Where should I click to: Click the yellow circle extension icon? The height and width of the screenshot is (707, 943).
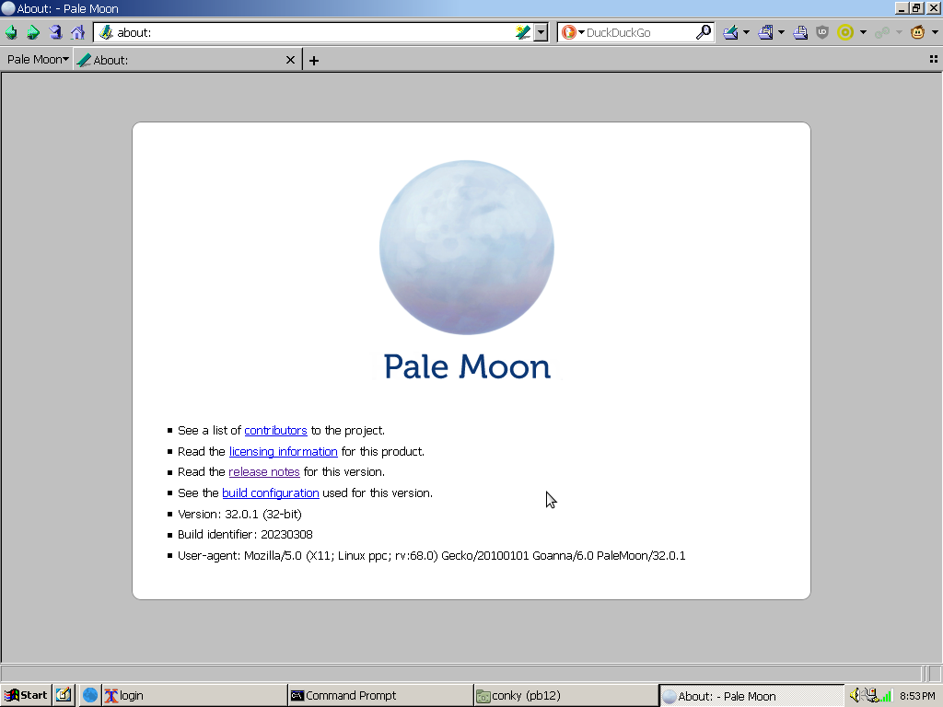[845, 32]
